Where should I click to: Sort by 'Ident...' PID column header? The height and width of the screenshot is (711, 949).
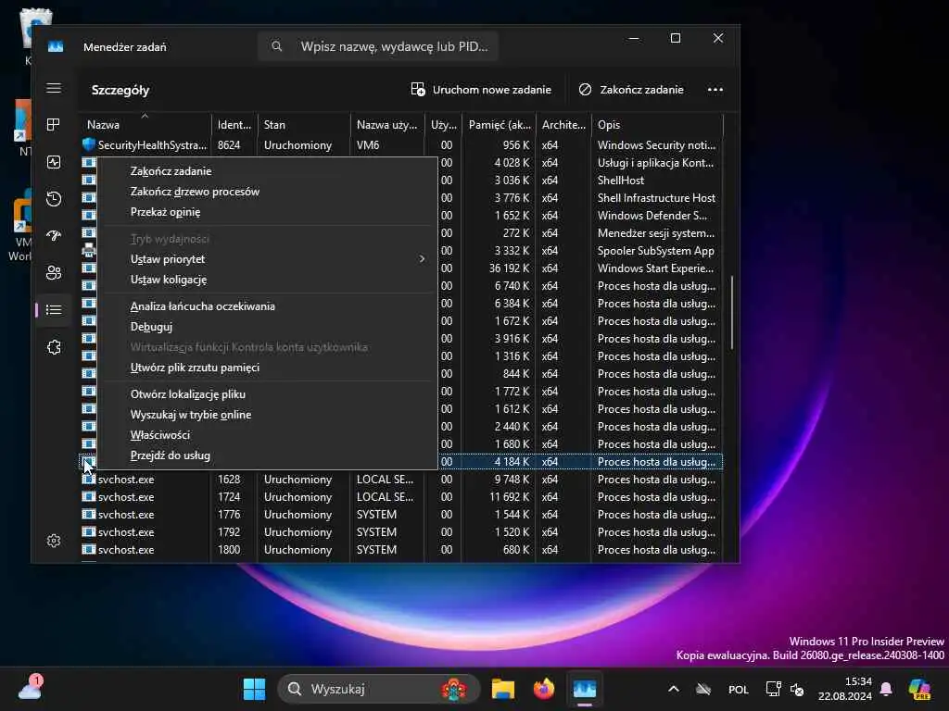(x=234, y=125)
